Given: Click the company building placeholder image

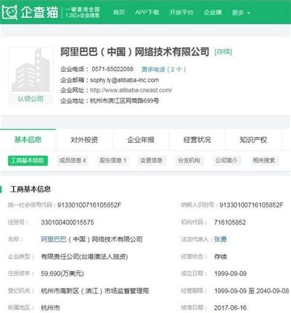Looking at the screenshot, I should 31,69.
